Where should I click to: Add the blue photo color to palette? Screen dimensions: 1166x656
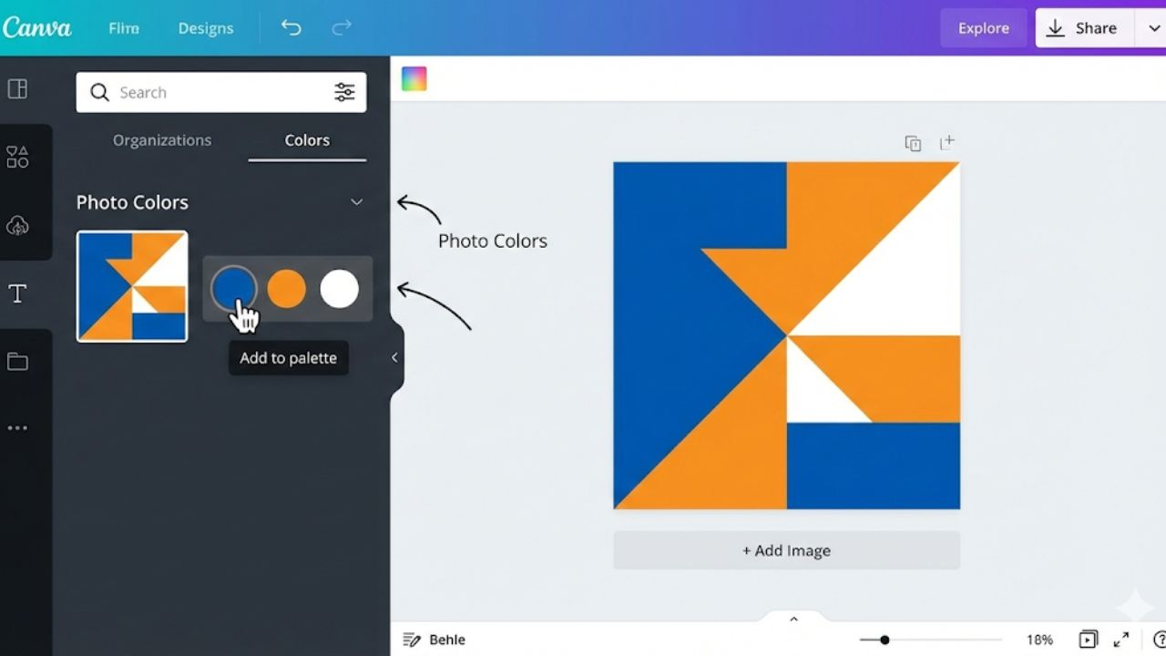point(235,288)
